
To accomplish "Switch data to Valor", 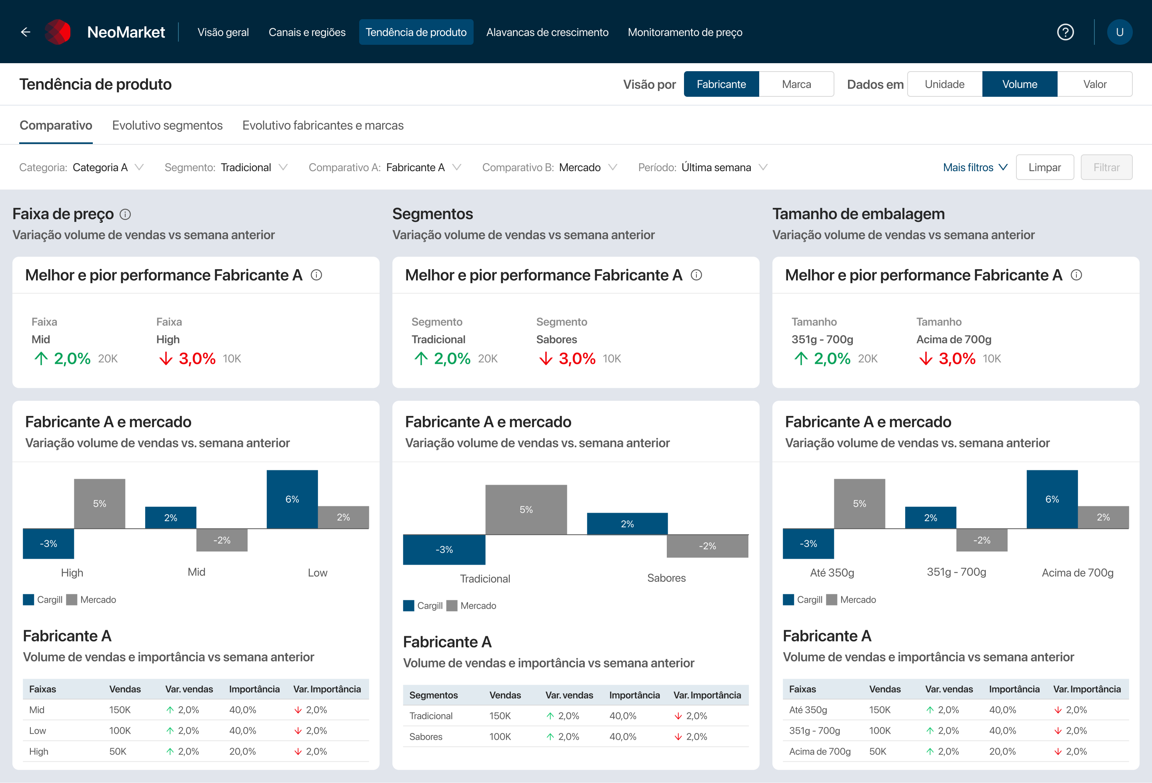I will pos(1095,84).
